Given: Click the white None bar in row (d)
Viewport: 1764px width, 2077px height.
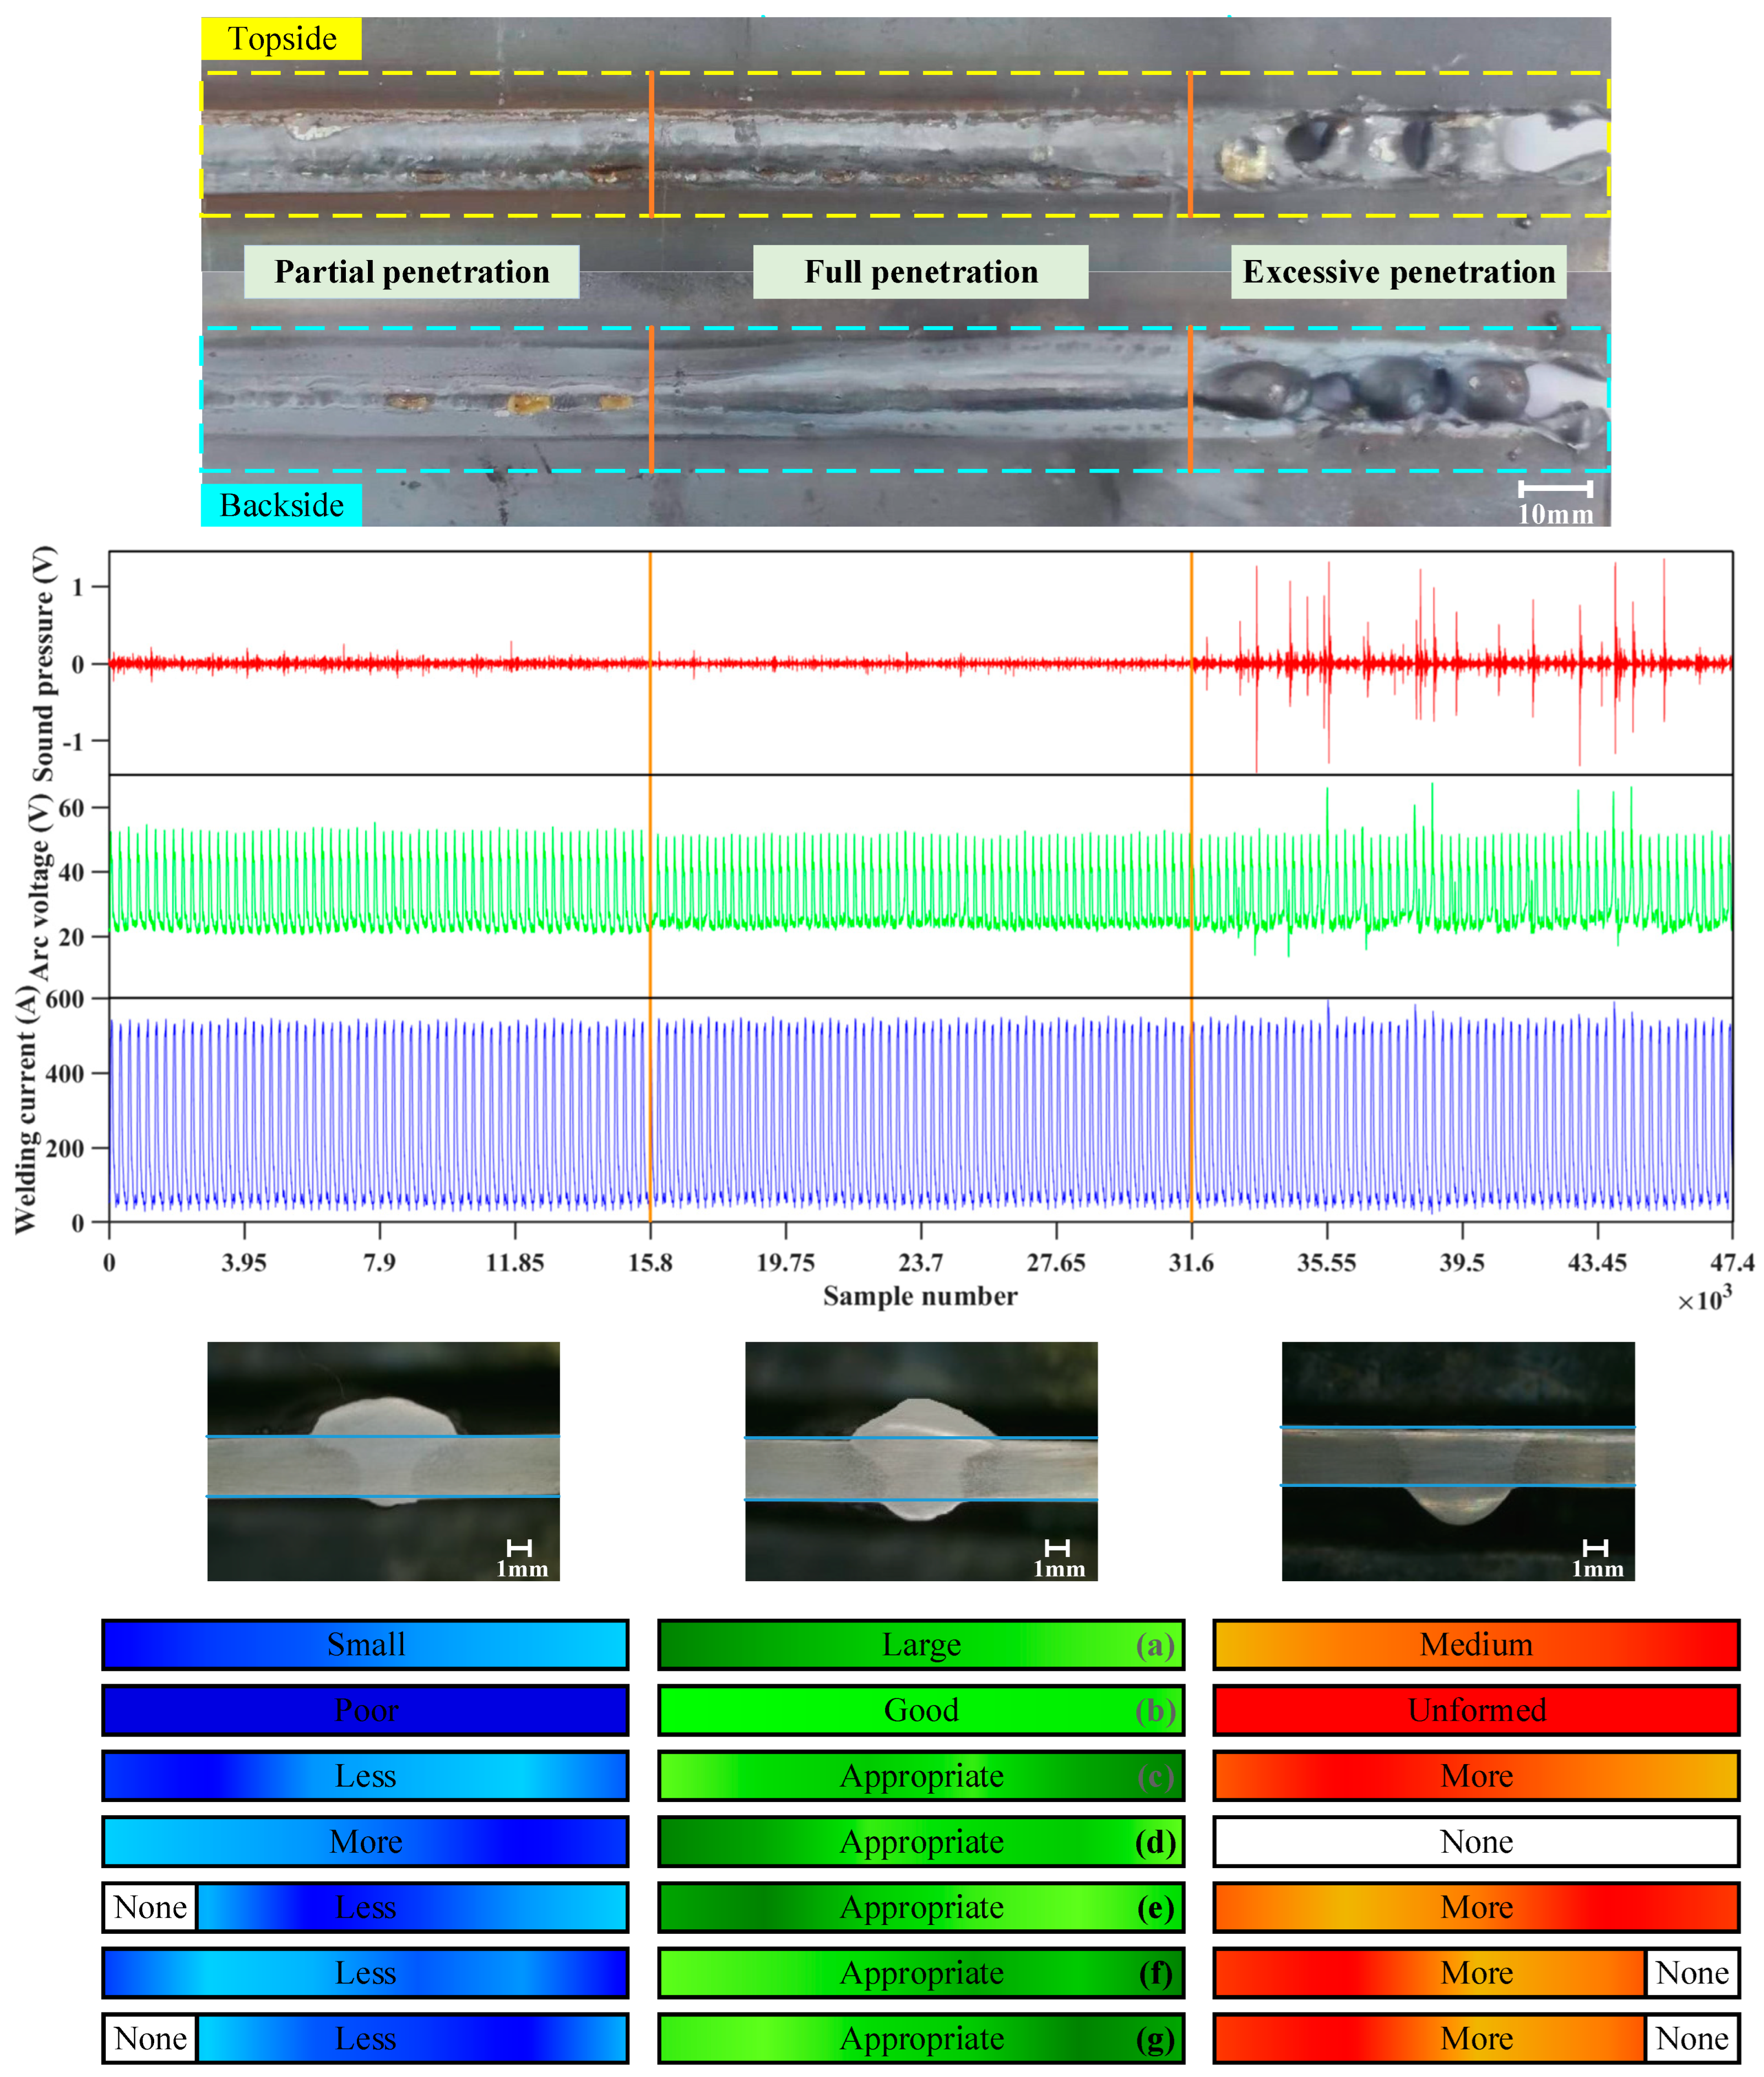Looking at the screenshot, I should click(1476, 1842).
